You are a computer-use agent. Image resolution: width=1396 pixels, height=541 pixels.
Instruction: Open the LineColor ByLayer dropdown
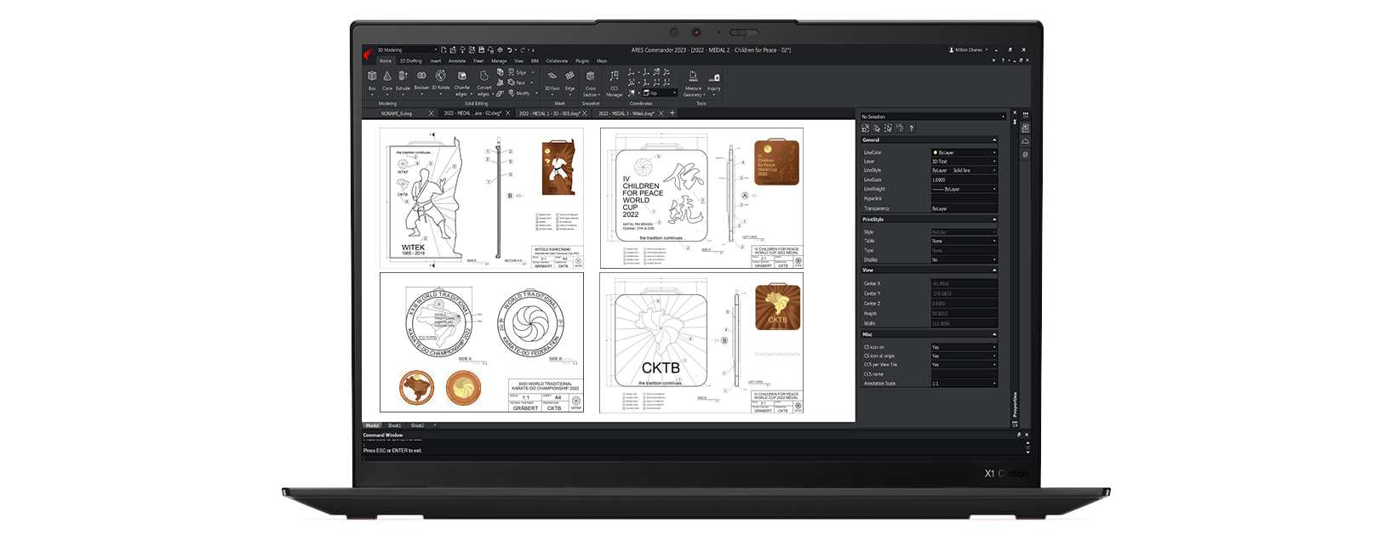click(x=964, y=153)
